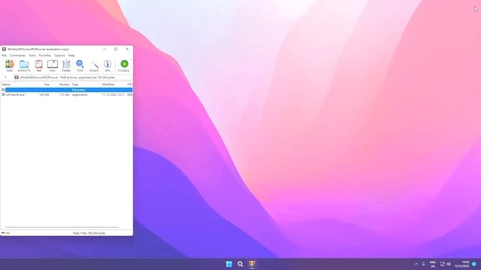The height and width of the screenshot is (270, 481).
Task: Sort by the Size column header
Action: click(47, 85)
